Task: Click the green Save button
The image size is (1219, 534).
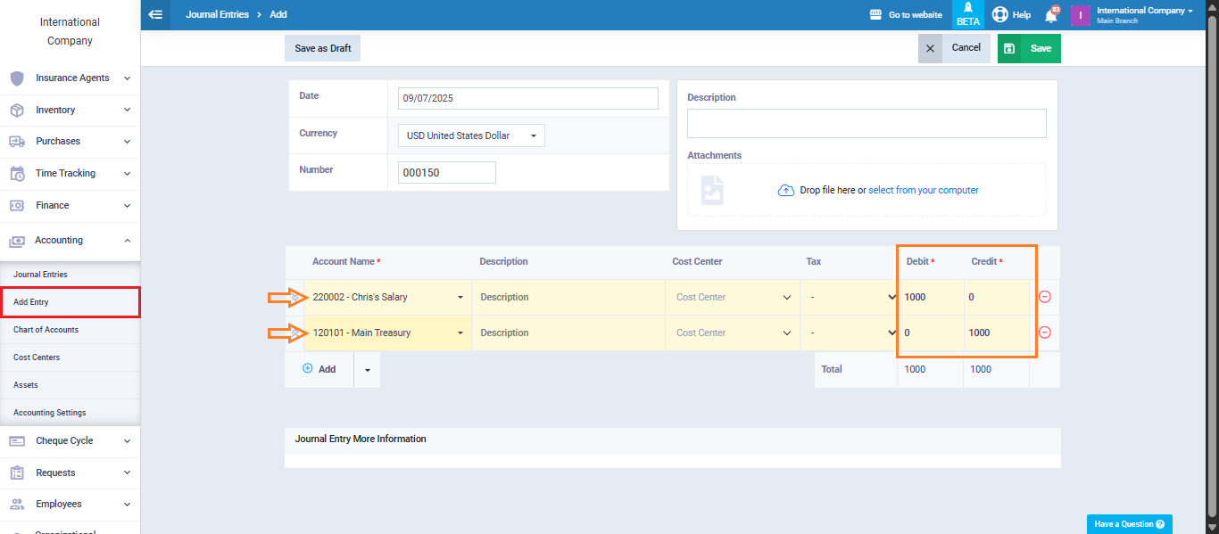Action: [x=1029, y=48]
